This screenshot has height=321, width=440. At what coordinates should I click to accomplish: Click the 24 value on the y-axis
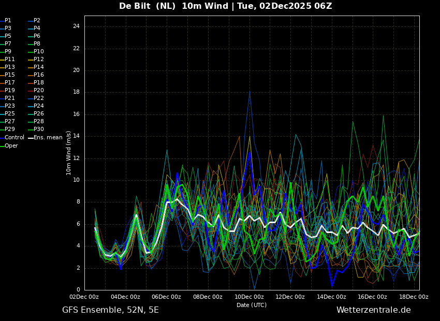click(76, 26)
